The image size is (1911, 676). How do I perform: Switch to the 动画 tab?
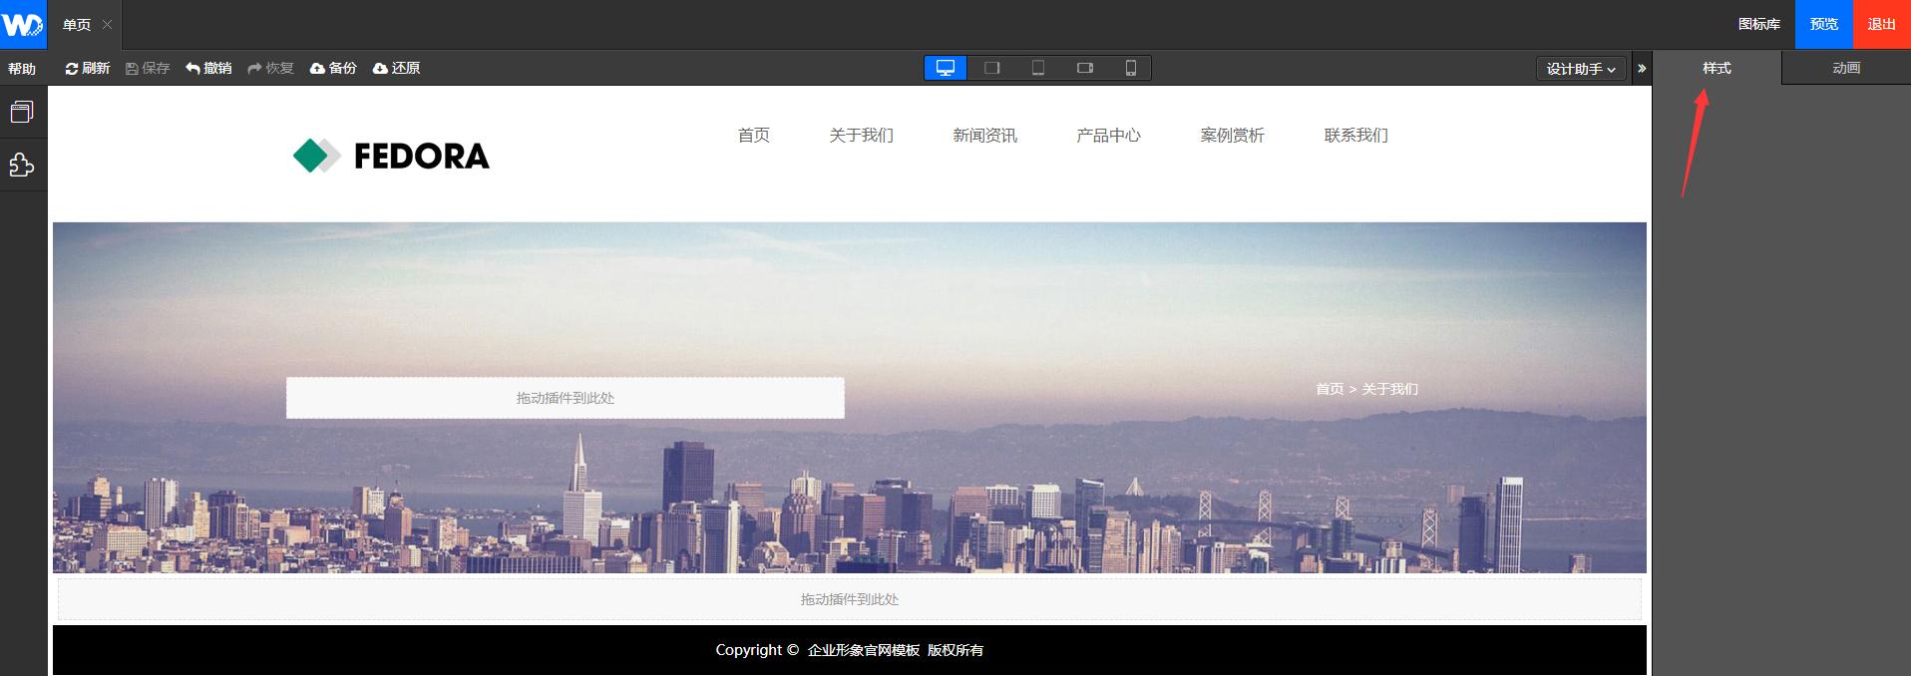click(1845, 68)
